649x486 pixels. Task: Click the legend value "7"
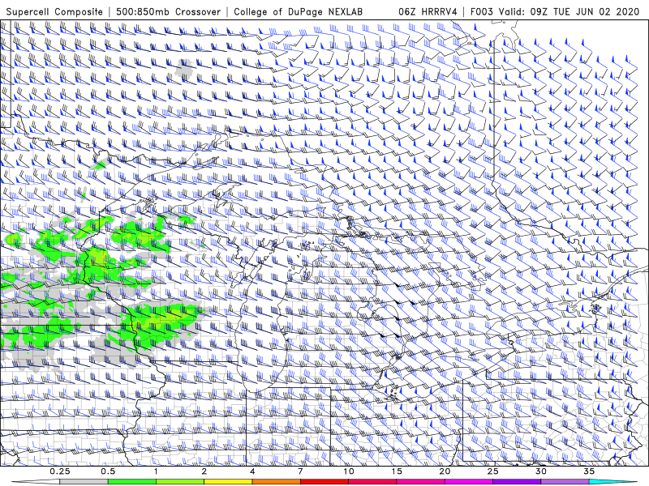pos(300,471)
